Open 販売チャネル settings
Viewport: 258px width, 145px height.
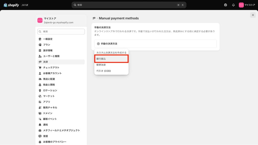click(61, 108)
